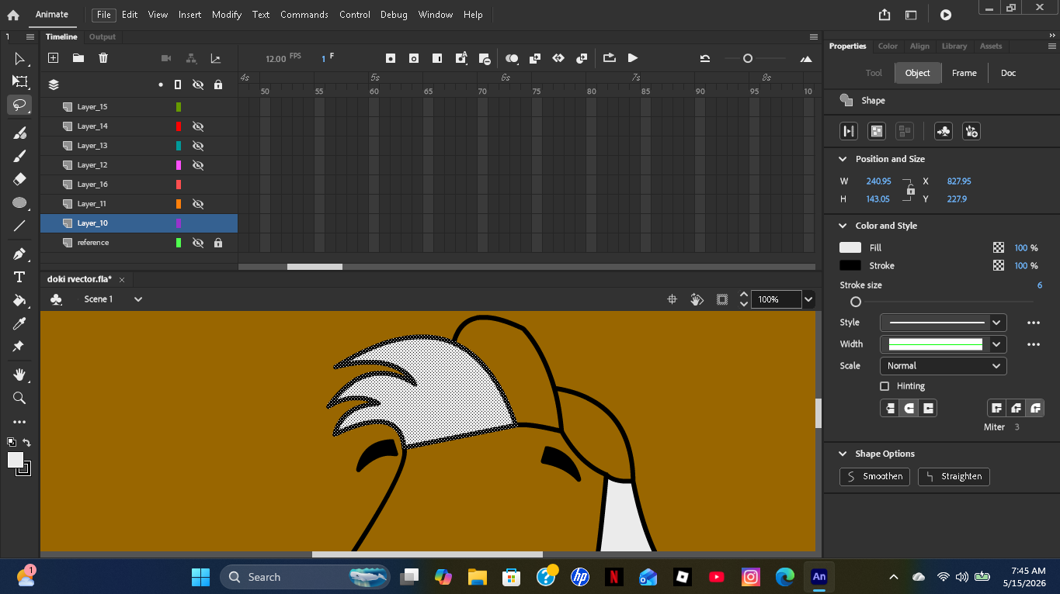Screen dimensions: 1060x594
Task: Open the stroke Width profile dropdown
Action: [x=944, y=344]
